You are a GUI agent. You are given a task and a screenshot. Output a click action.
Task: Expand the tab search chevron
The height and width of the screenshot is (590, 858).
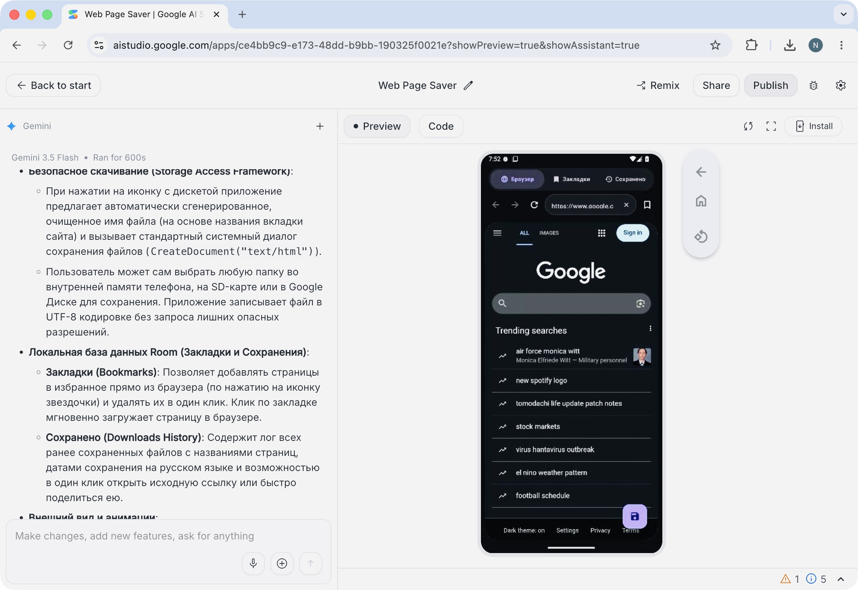pyautogui.click(x=844, y=14)
